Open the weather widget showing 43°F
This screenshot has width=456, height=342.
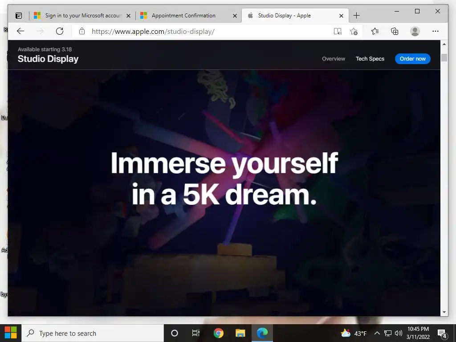pos(354,333)
